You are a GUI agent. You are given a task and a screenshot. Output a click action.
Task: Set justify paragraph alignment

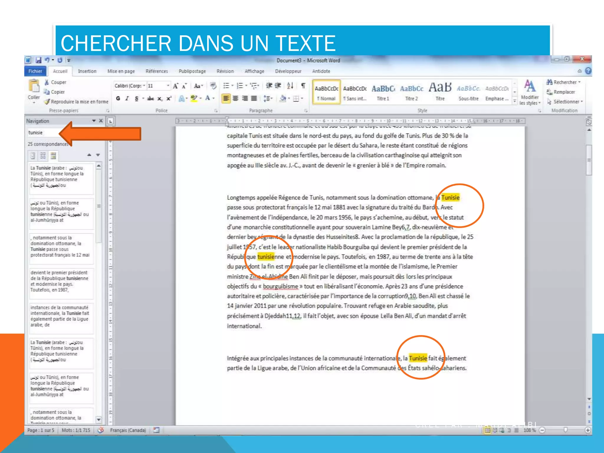pos(254,99)
